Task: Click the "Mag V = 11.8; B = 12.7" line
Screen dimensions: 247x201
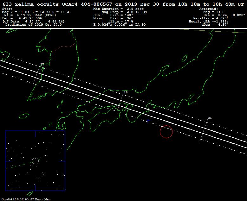Action: [36, 12]
